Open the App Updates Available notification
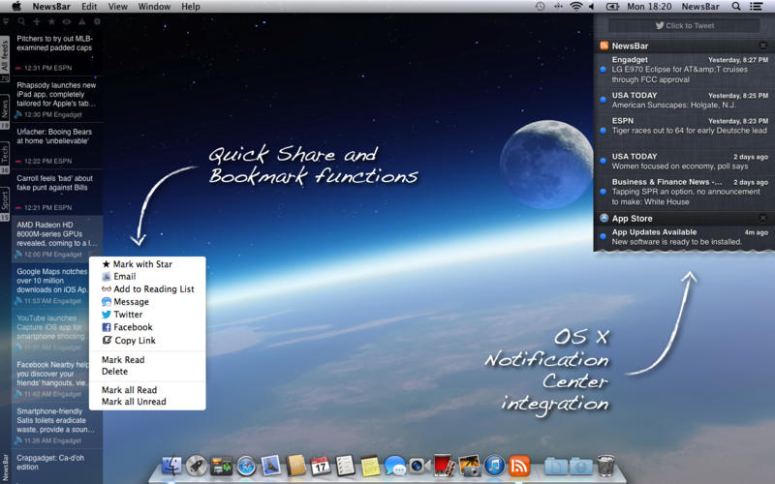The height and width of the screenshot is (484, 775). (x=684, y=237)
